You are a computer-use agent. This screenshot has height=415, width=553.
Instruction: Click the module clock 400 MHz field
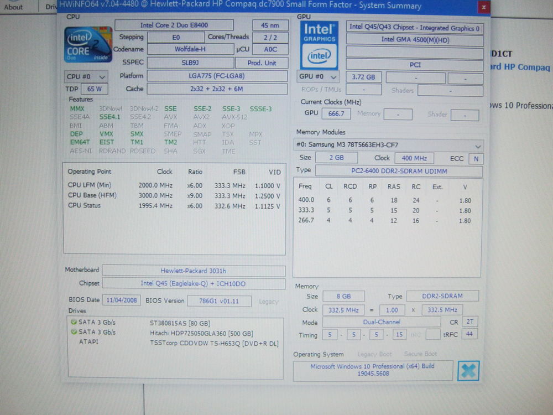tap(414, 158)
